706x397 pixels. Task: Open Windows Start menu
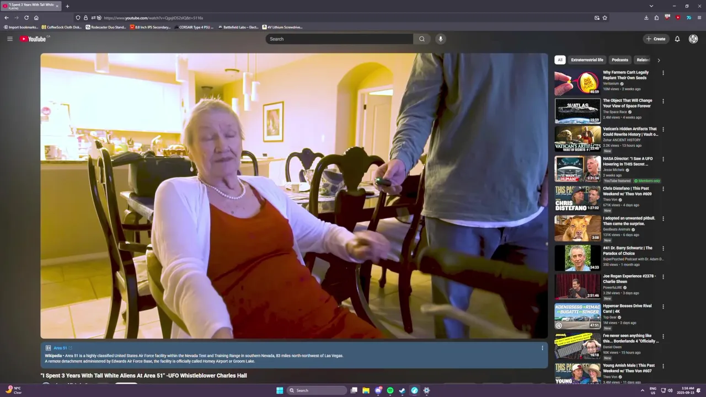(280, 390)
